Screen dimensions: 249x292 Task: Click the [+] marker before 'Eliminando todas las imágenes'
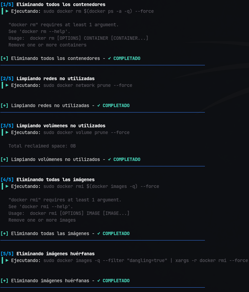point(4,233)
